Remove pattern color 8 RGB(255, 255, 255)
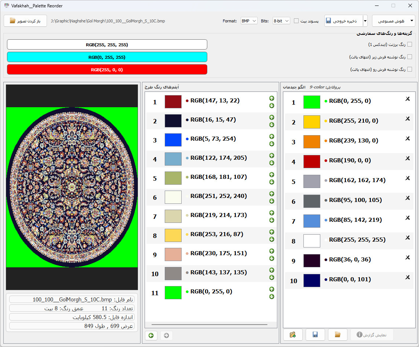Image resolution: width=419 pixels, height=347 pixels. point(408,238)
